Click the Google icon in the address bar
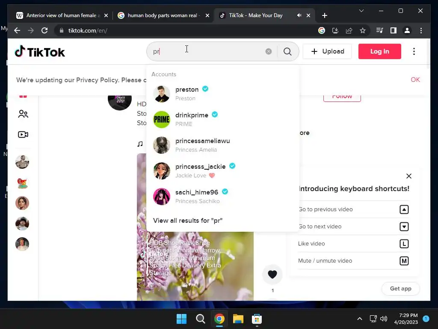The width and height of the screenshot is (438, 329). pos(322,30)
